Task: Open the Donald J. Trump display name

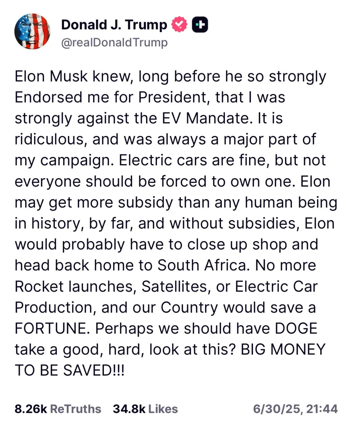Action: 114,25
